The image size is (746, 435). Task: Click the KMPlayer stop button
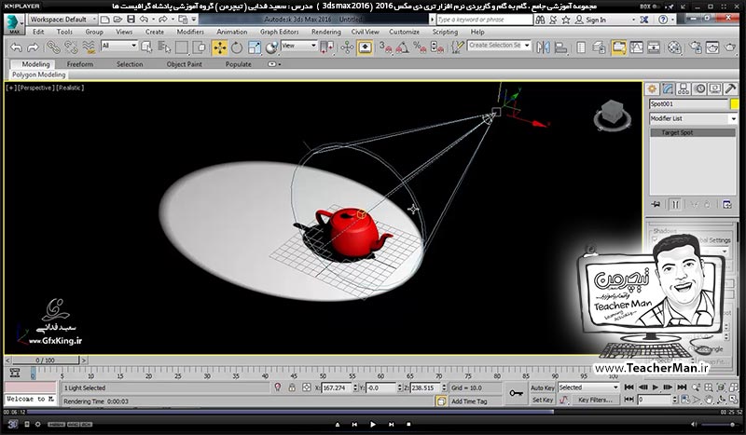click(408, 424)
